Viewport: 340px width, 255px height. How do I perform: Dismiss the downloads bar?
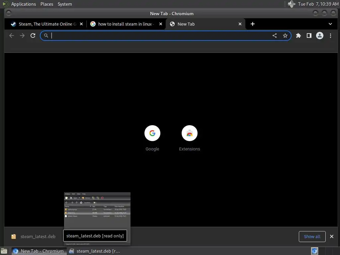coord(332,236)
